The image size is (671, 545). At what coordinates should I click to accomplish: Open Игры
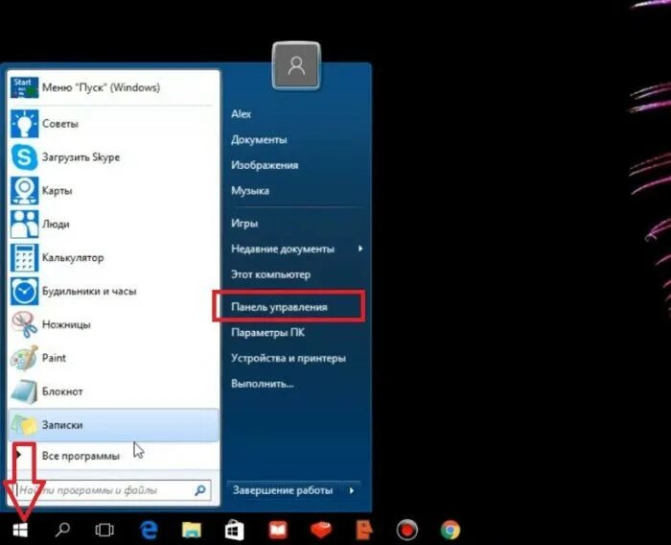(x=244, y=224)
